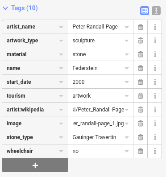Switch to list tag editor view
Image resolution: width=166 pixels, height=177 pixels.
point(145,11)
